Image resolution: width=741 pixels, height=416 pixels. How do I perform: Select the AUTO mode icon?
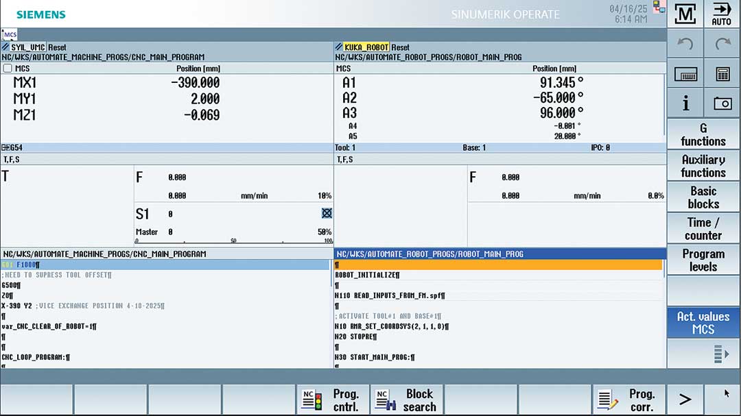point(722,14)
